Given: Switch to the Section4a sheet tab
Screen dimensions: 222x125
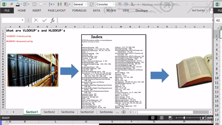Looking at the screenshot, I should pyautogui.click(x=106, y=112).
